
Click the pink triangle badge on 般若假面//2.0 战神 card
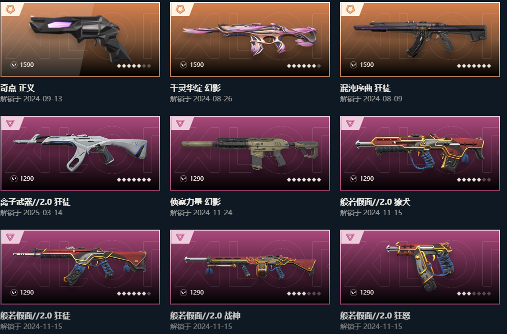point(180,237)
